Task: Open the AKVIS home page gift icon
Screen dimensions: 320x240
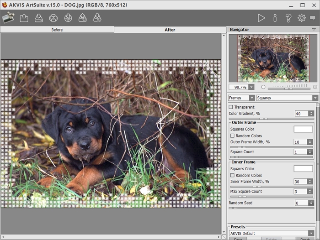Action: coord(8,18)
